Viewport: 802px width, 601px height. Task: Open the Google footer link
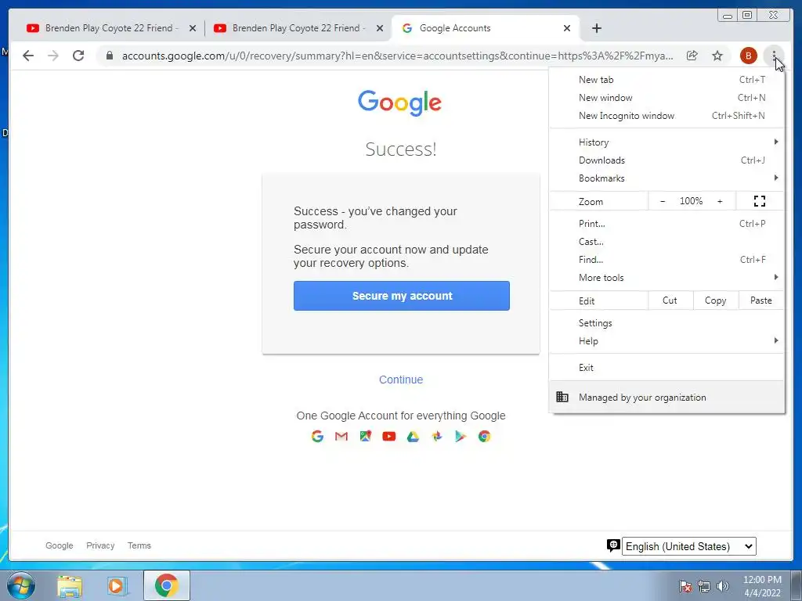click(60, 545)
